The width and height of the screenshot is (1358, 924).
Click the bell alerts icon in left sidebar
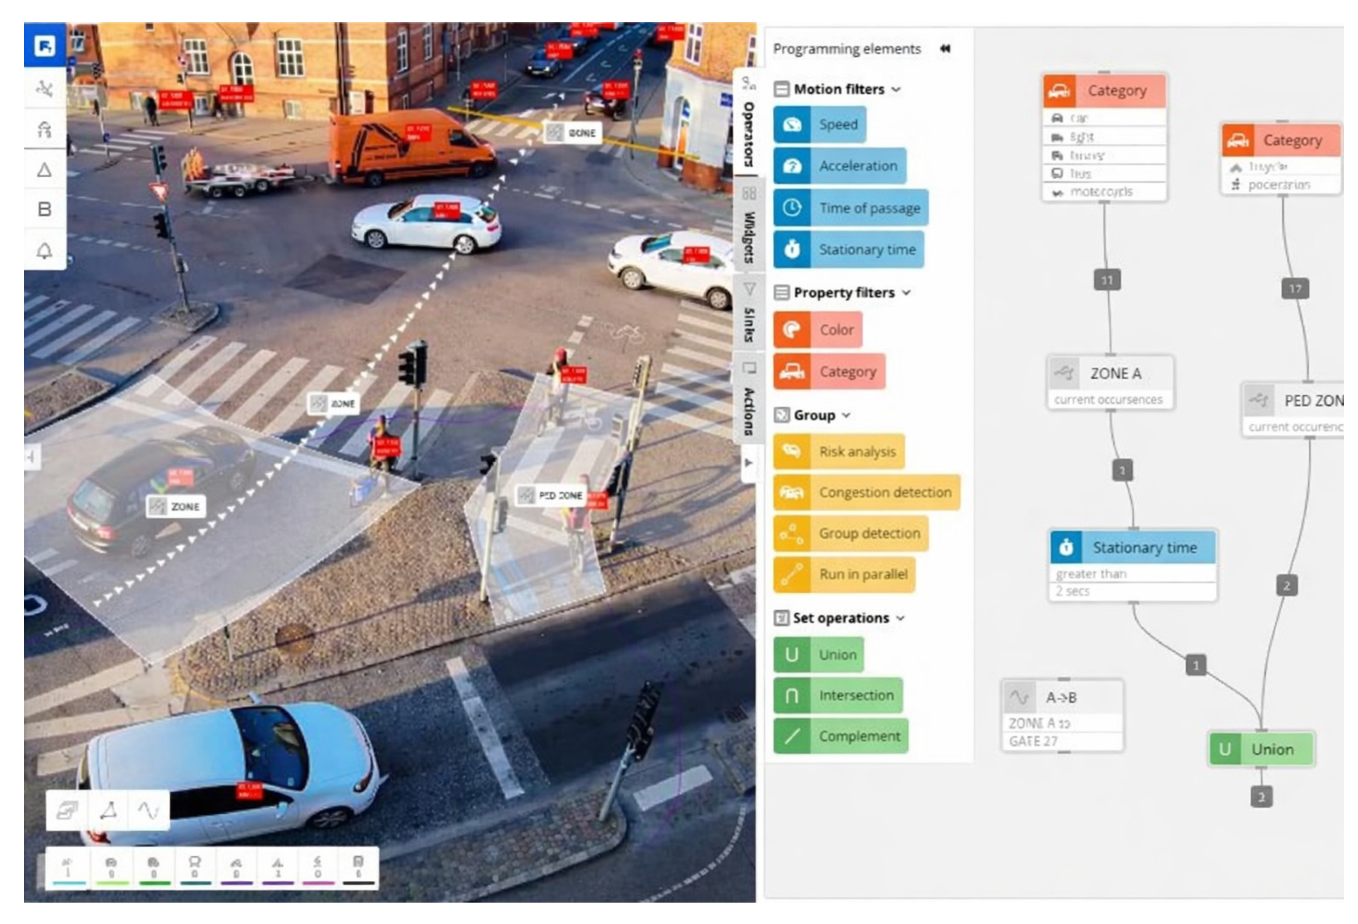[x=44, y=251]
